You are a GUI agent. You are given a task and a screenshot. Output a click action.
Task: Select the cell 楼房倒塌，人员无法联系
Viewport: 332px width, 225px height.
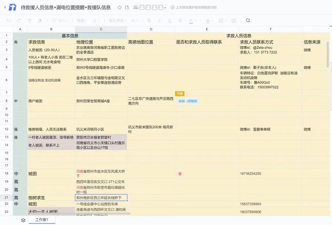(51, 129)
